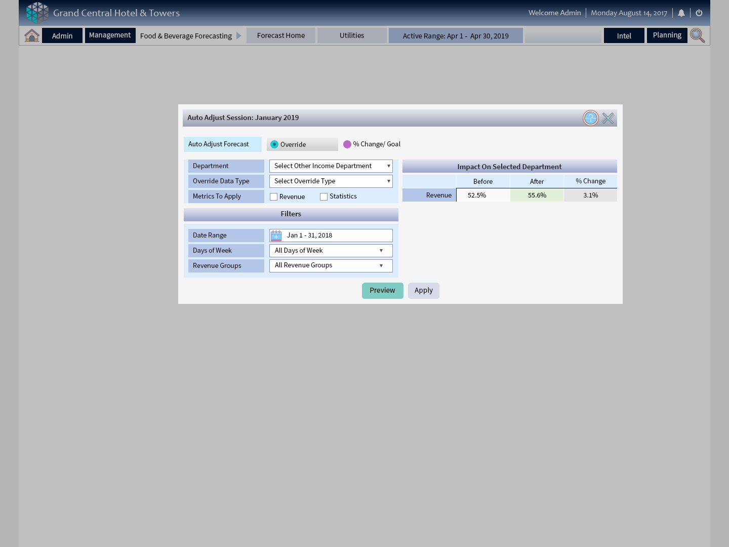Open the Date Range calendar icon
Viewport: 729px width, 547px height.
(x=276, y=236)
